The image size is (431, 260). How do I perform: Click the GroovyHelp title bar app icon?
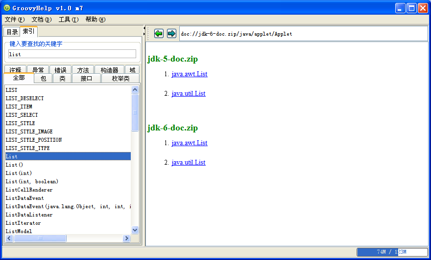pyautogui.click(x=7, y=8)
